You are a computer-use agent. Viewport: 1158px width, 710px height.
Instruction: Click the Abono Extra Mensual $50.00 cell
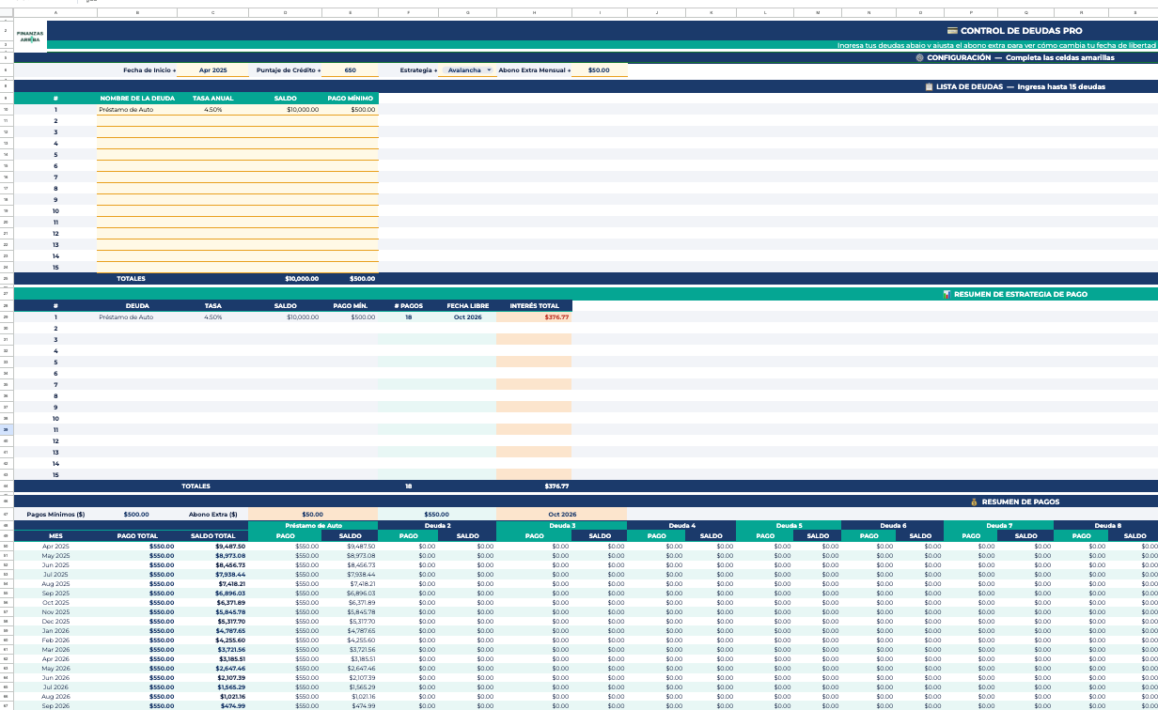point(598,70)
